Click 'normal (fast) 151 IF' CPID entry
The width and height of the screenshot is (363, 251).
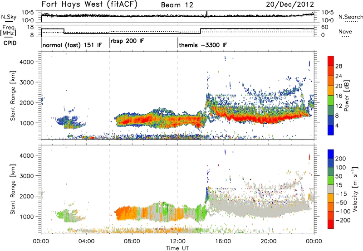(72, 45)
